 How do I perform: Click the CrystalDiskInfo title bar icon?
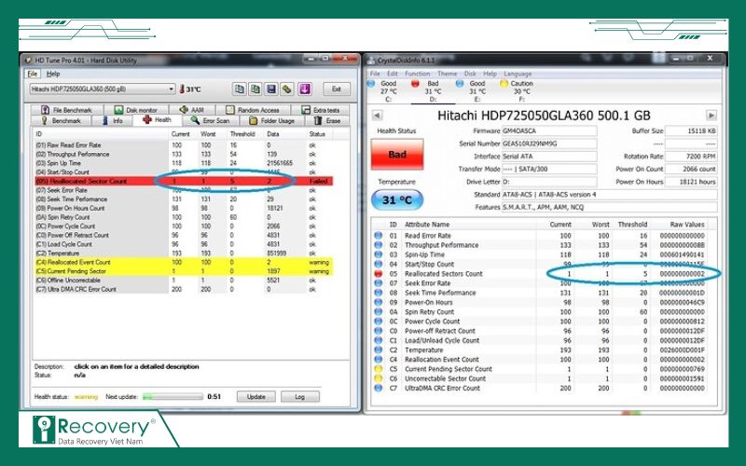[x=371, y=60]
